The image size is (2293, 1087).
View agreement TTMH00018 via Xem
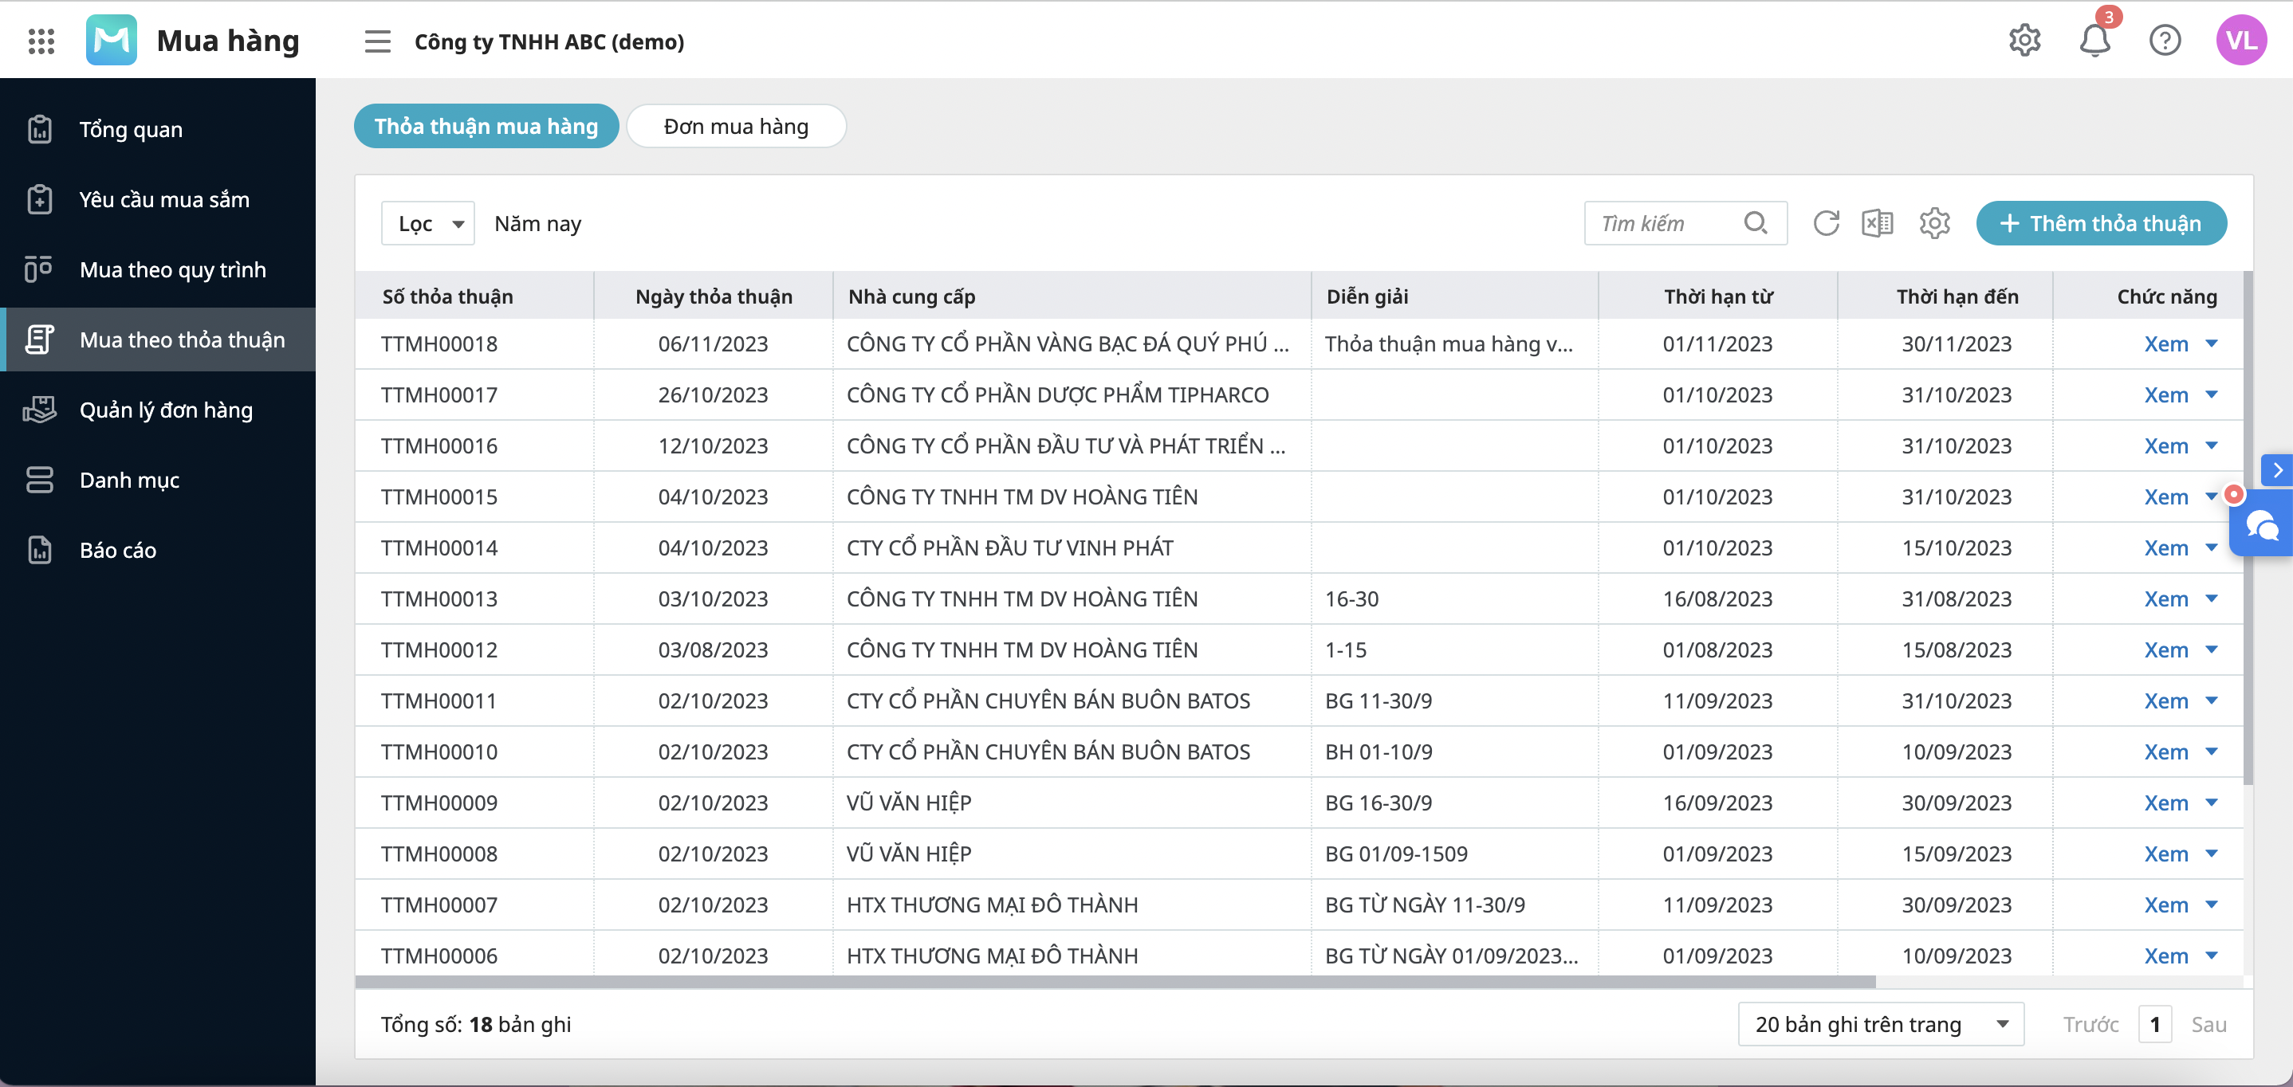point(2165,344)
